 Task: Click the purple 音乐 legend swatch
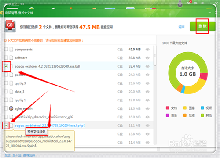point(167,115)
